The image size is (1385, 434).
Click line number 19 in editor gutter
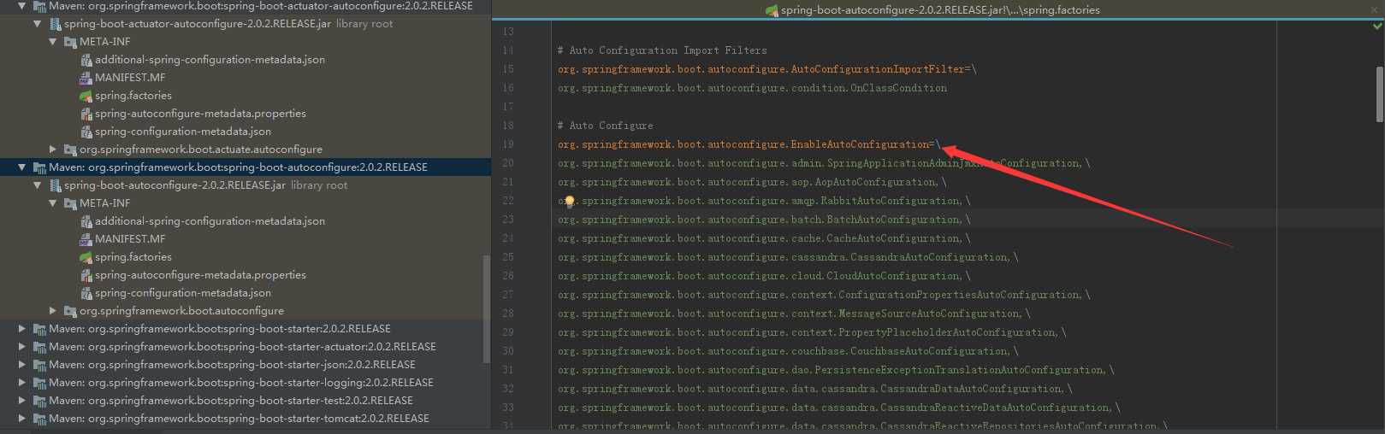(508, 144)
